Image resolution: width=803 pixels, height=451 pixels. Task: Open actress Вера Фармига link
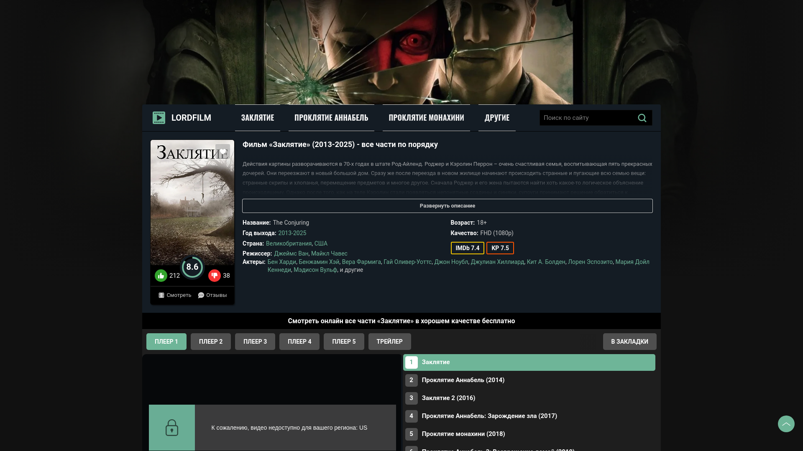361,262
